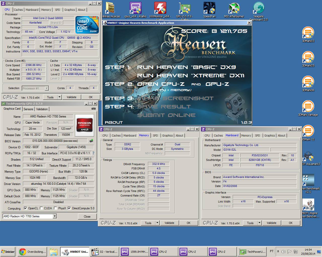Launch cpuz_x64 Atalho desktop icon
This screenshot has height=257, width=322.
coord(135,10)
